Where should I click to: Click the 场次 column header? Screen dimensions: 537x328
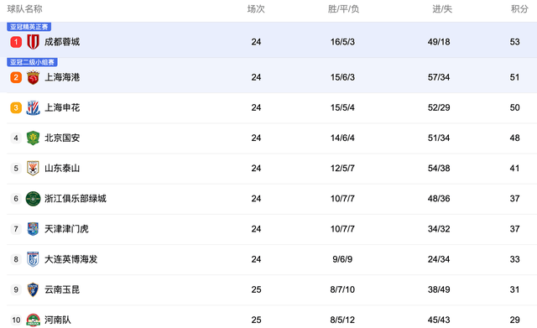click(x=256, y=9)
